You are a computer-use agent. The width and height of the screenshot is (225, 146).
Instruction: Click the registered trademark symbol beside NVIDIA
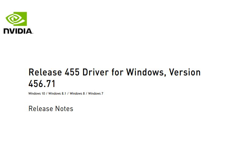[33, 33]
